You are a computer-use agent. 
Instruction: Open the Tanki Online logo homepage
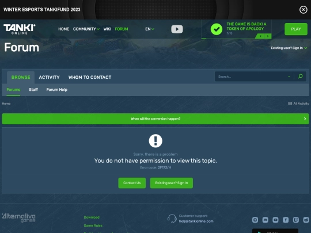click(x=20, y=29)
